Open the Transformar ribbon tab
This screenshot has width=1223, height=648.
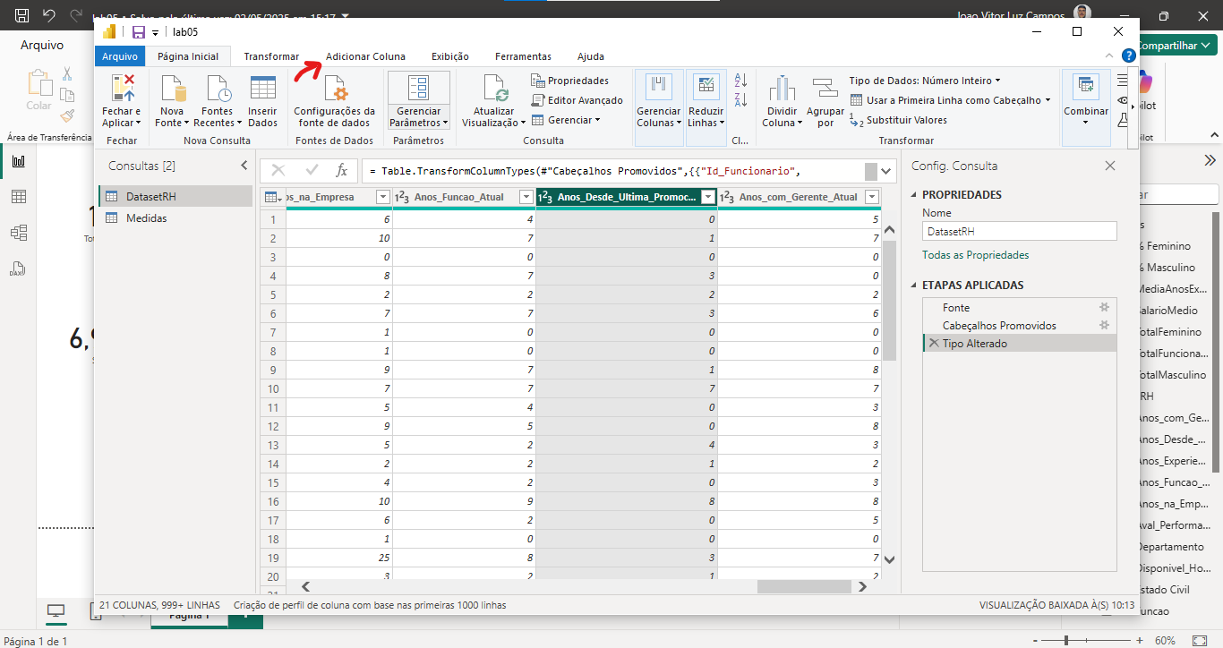271,56
